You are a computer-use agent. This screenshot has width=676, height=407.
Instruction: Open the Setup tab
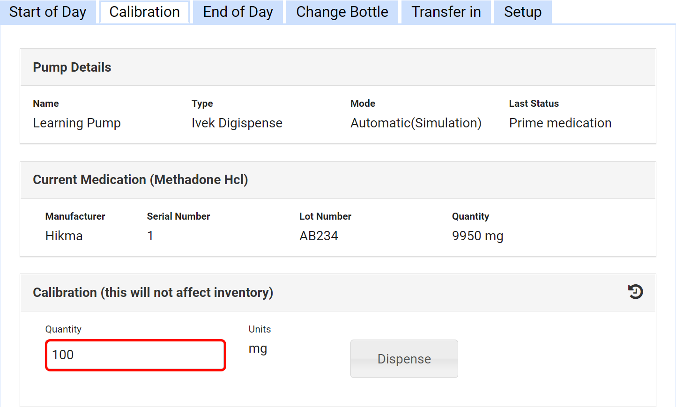(x=522, y=12)
